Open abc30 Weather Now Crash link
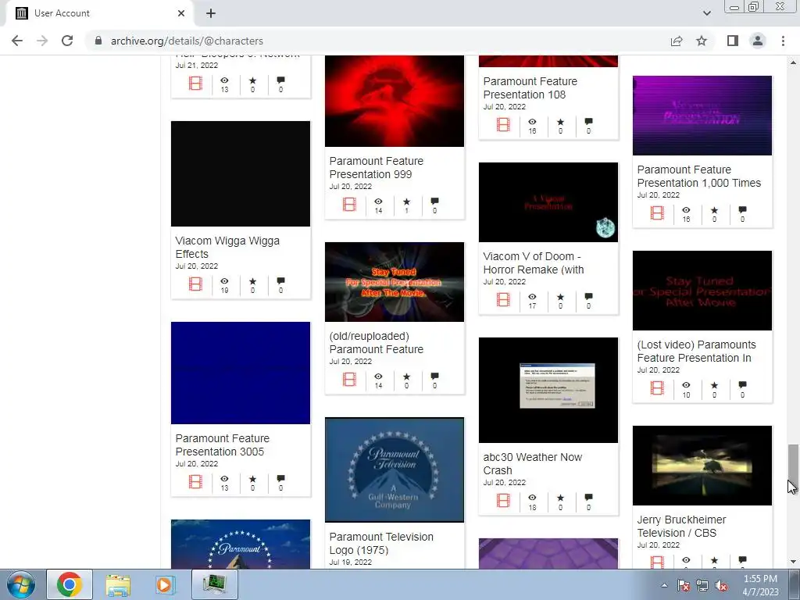This screenshot has width=800, height=600. click(x=532, y=464)
